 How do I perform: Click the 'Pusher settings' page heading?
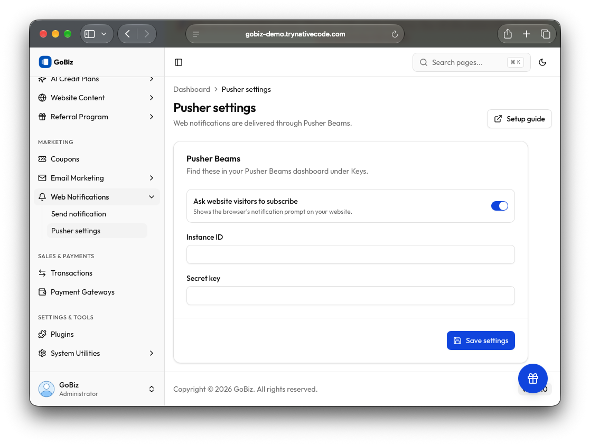(214, 108)
